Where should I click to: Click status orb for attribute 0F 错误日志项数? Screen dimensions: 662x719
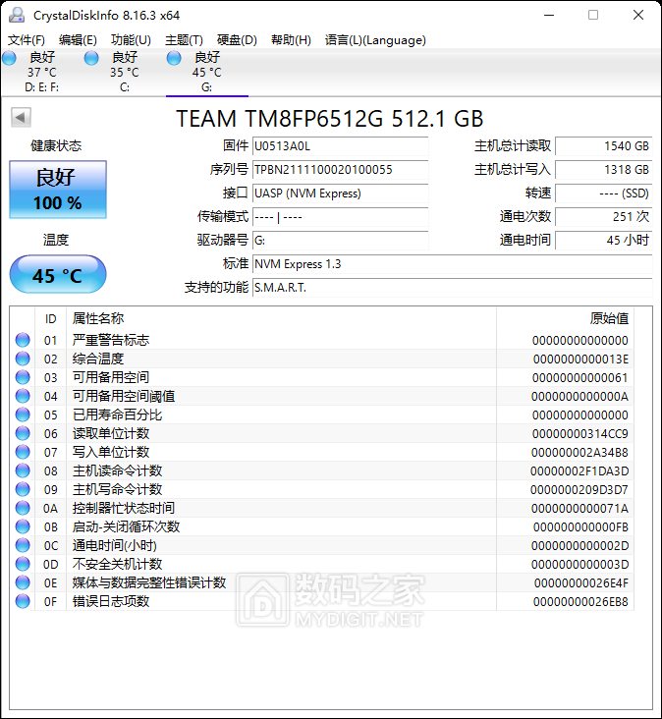coord(23,601)
